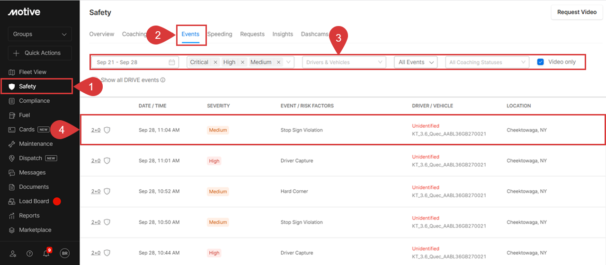Remove the High severity filter tag
This screenshot has width=606, height=265.
pos(242,62)
